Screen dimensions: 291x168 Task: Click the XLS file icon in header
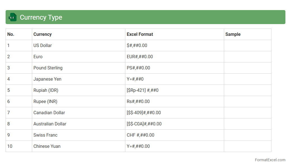[13, 17]
